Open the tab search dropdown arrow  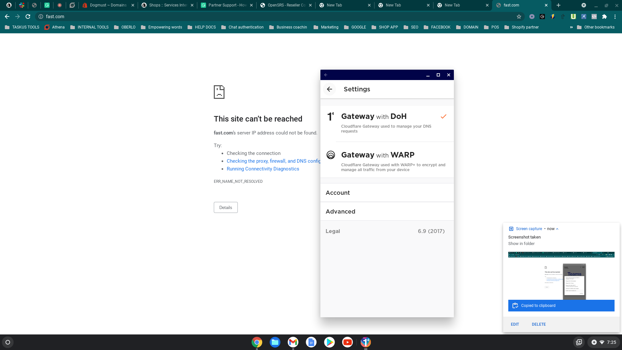(x=583, y=5)
